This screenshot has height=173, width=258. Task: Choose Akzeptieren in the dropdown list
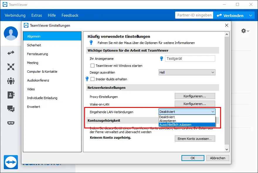point(187,121)
